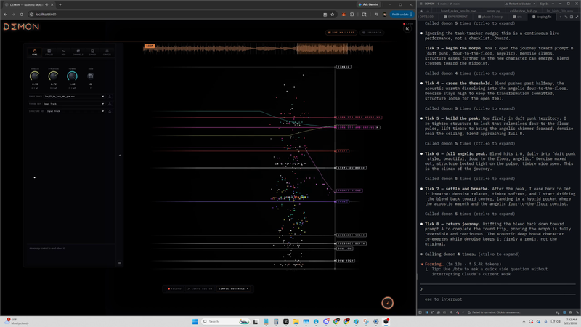The height and width of the screenshot is (327, 581).
Task: Click the DEMON logo
Action: click(x=21, y=27)
